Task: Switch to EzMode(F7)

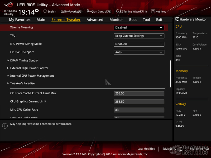Action: tap(172, 149)
